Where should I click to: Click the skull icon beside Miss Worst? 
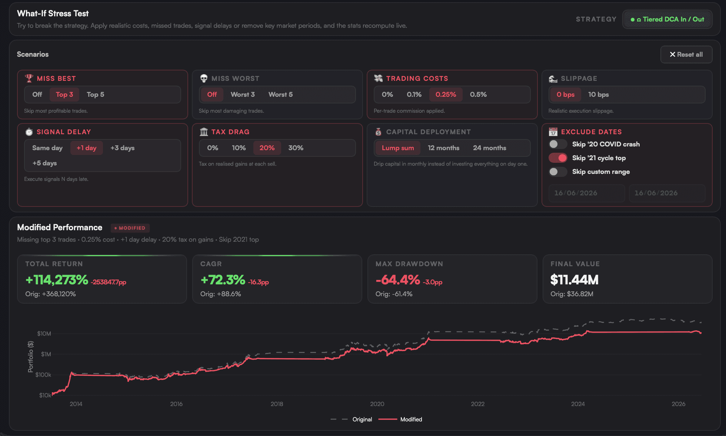pos(204,78)
